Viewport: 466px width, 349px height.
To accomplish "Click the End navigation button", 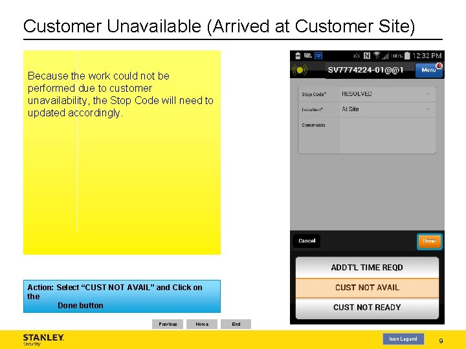I will (x=236, y=324).
